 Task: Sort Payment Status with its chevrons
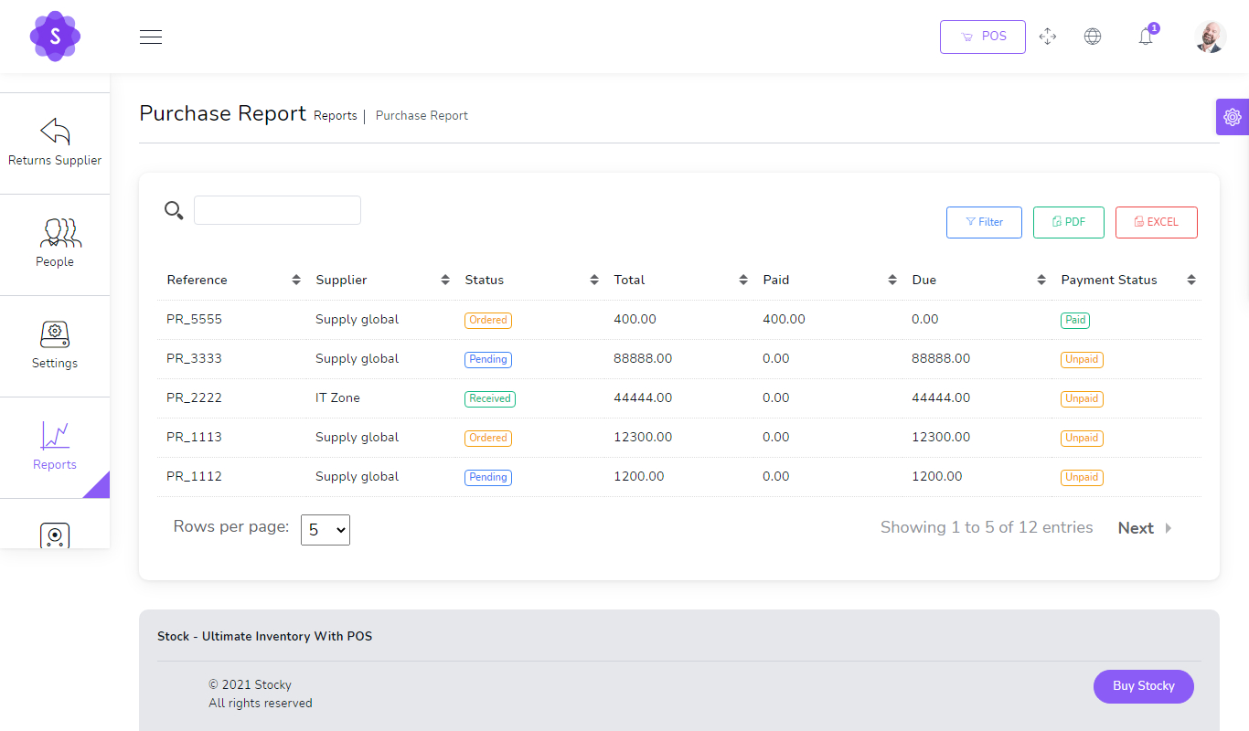[x=1190, y=280]
